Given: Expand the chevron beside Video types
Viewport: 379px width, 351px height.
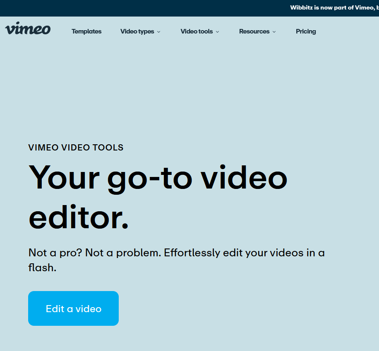Looking at the screenshot, I should coord(159,32).
